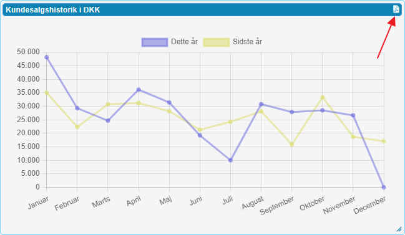The image size is (405, 235).
Task: Click the 'September' x-axis label
Action: tap(277, 206)
